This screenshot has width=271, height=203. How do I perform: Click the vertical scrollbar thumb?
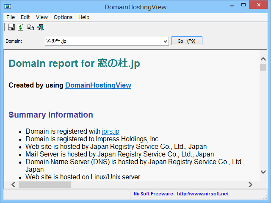(263, 67)
